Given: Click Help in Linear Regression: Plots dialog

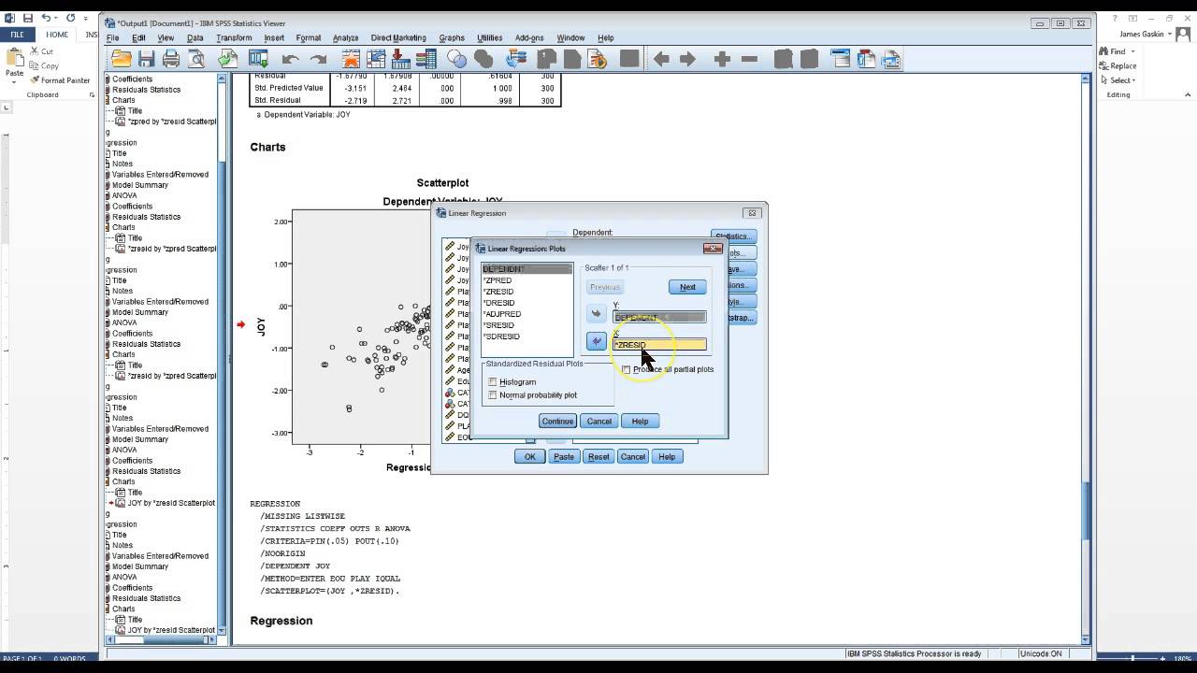Looking at the screenshot, I should tap(640, 422).
